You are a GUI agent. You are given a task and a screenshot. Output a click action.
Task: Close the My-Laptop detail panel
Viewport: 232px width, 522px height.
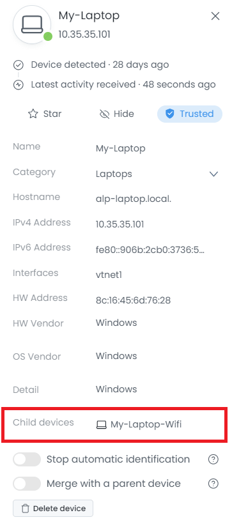(215, 16)
